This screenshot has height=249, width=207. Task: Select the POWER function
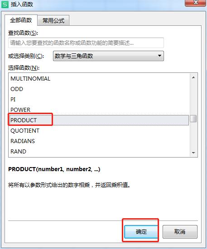[x=98, y=110]
